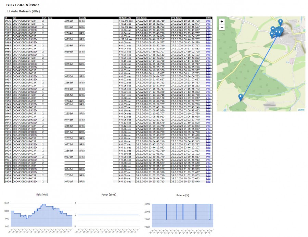Click the leftmost marker in the cluster
308x237 pixels.
click(272, 34)
